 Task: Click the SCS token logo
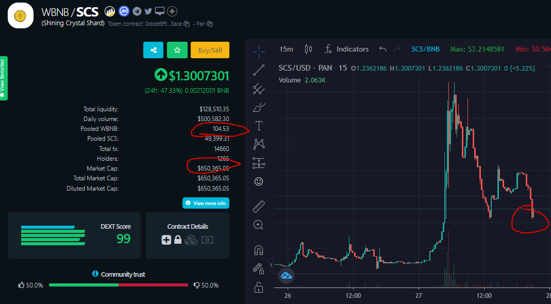tap(21, 15)
